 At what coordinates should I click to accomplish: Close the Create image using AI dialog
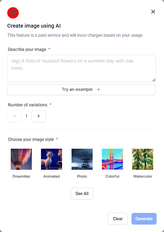point(153,12)
